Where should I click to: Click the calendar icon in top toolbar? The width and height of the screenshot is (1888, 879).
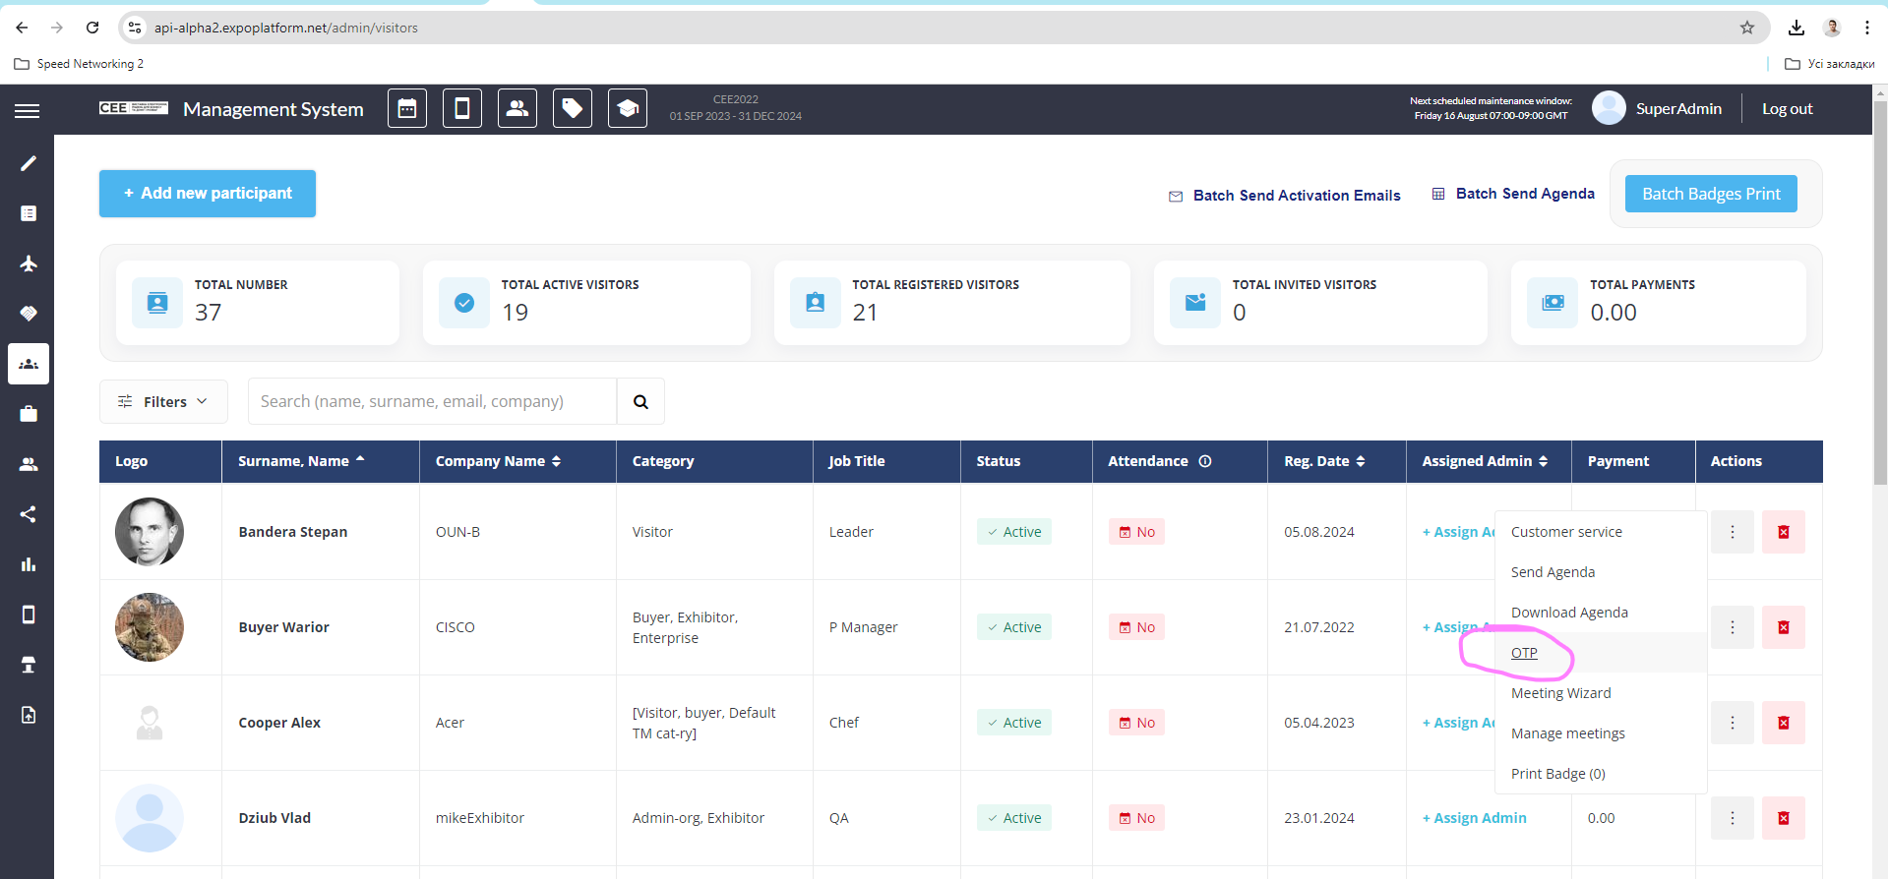407,109
